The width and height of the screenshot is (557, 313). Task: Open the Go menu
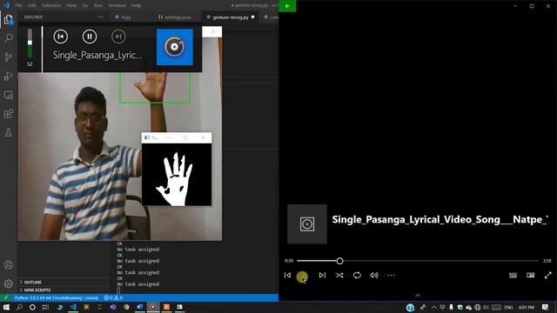85,5
